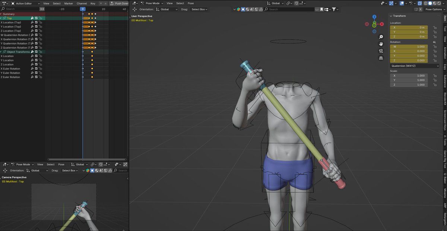Click the pin icon beside the Top group

(4, 18)
